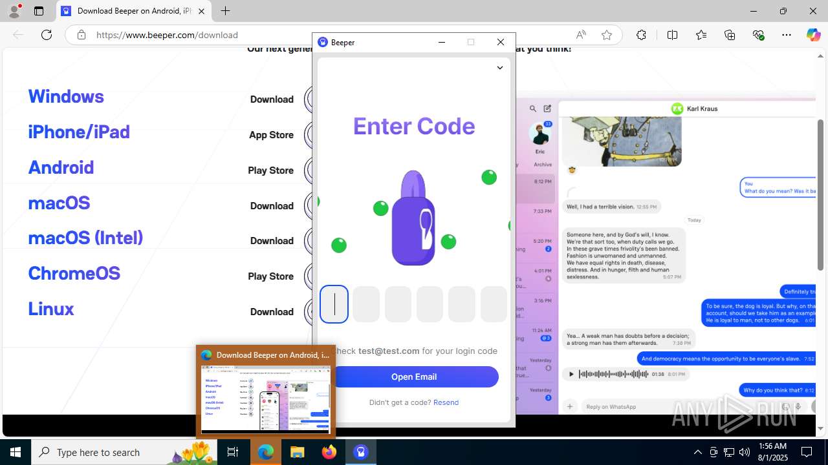The image size is (828, 465).
Task: Open the ChromeOS platform link
Action: coord(74,273)
